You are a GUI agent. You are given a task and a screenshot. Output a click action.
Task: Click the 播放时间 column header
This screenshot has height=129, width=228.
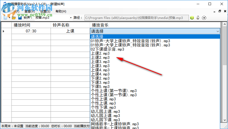point(31,25)
